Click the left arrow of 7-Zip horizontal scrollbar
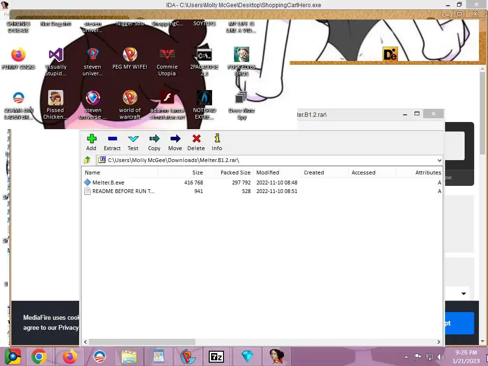The height and width of the screenshot is (366, 488). [86, 342]
